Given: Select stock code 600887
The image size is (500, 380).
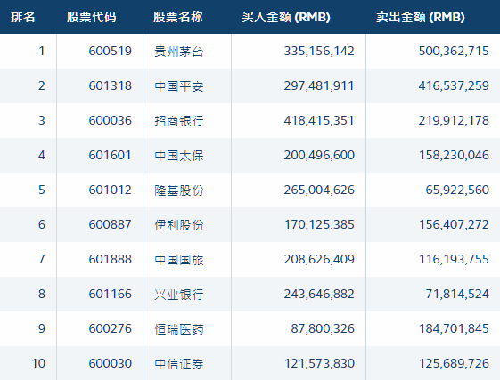Looking at the screenshot, I should tap(111, 224).
